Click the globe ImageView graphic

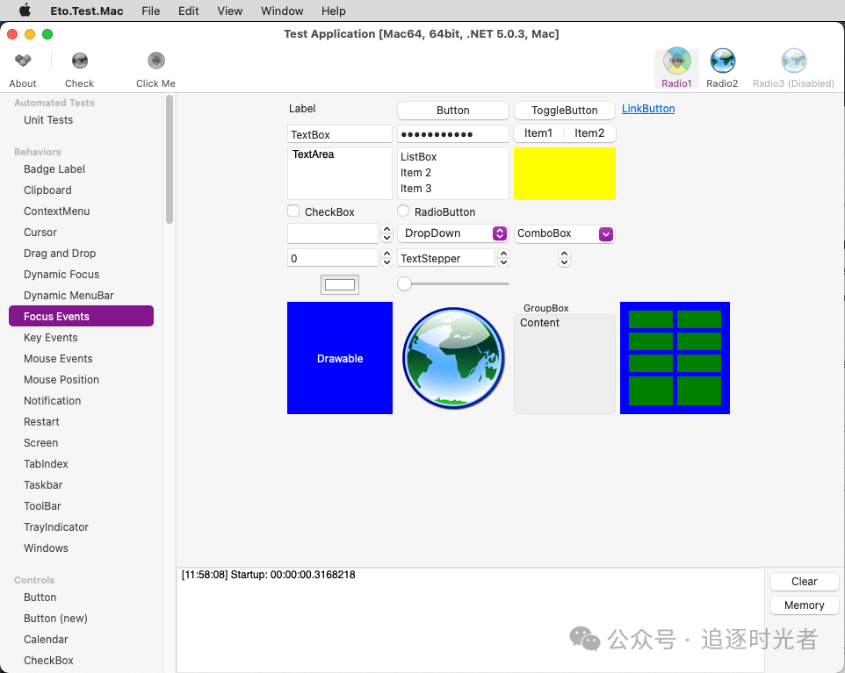[x=452, y=357]
